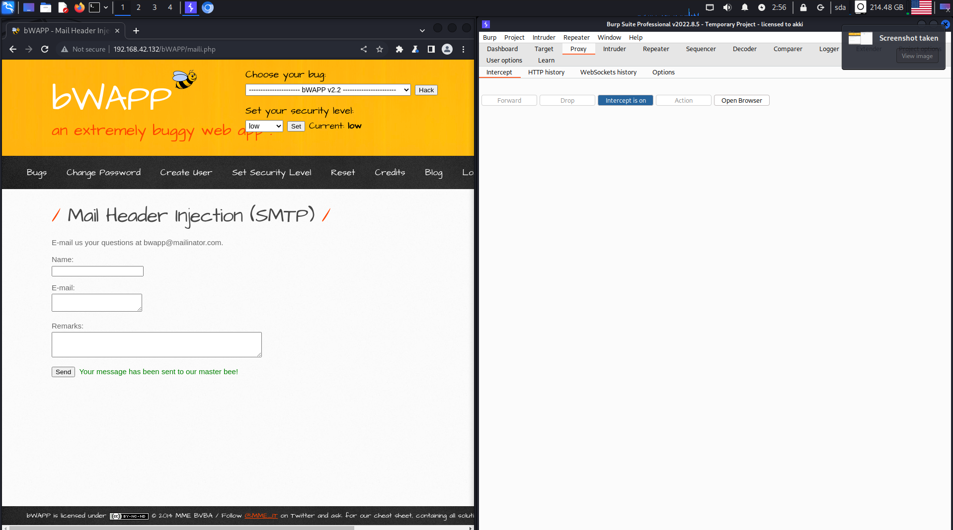Open the Repeater tab in Burp Suite
This screenshot has height=530, width=953.
[655, 49]
